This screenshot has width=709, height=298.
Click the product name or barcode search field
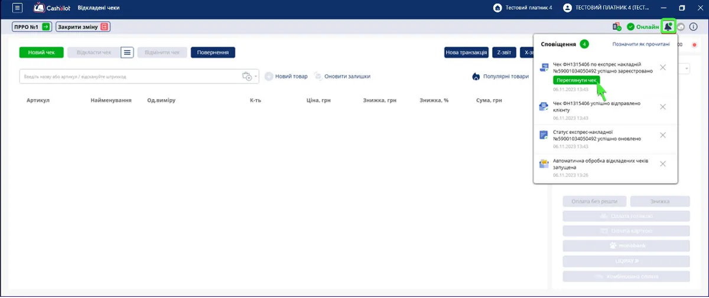(x=130, y=77)
